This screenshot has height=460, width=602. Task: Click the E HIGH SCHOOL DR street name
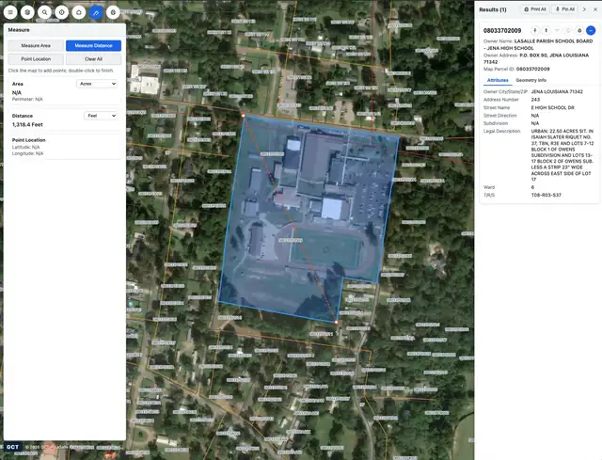553,108
